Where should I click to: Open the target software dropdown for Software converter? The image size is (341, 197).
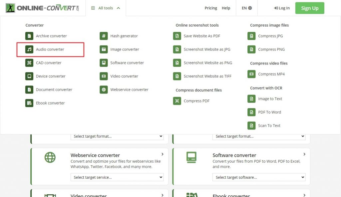259,177
